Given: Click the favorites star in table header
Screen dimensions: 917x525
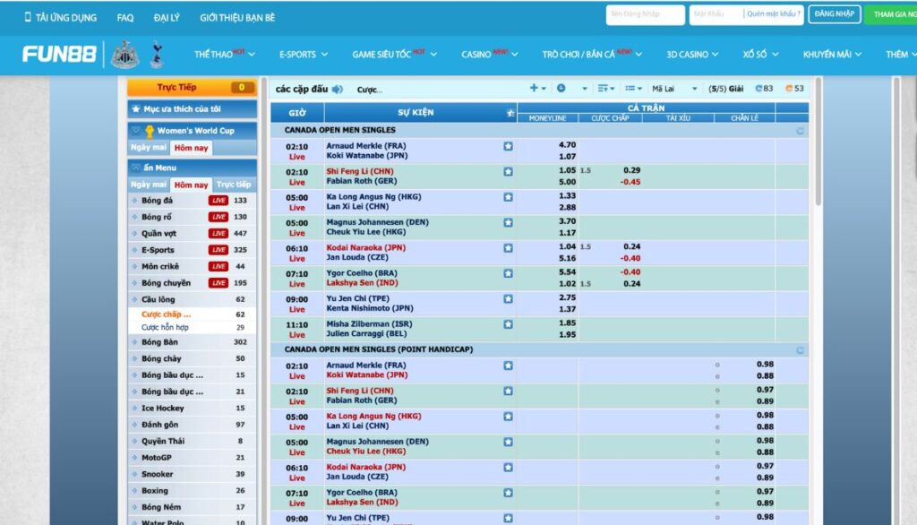Looking at the screenshot, I should [510, 113].
